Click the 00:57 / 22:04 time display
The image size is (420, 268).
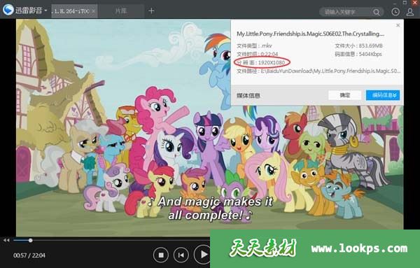[29, 255]
